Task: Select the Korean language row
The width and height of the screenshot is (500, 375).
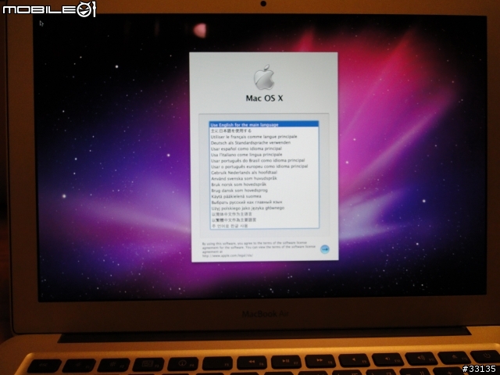Action: pyautogui.click(x=264, y=226)
